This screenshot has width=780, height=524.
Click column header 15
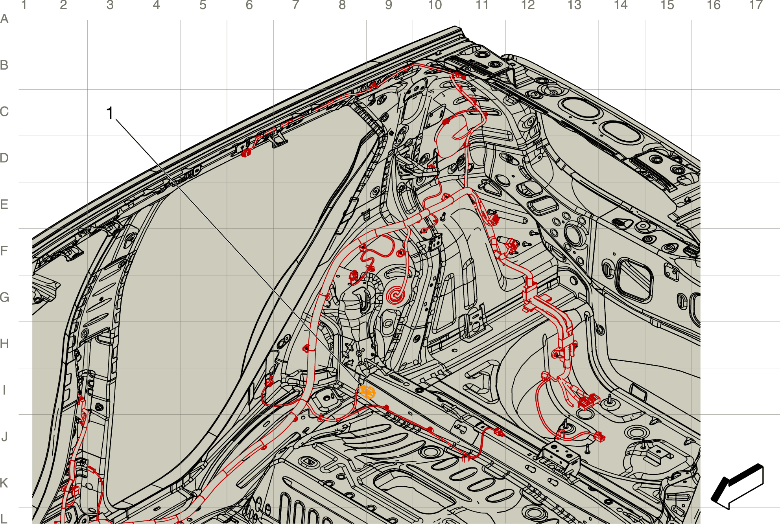click(667, 5)
